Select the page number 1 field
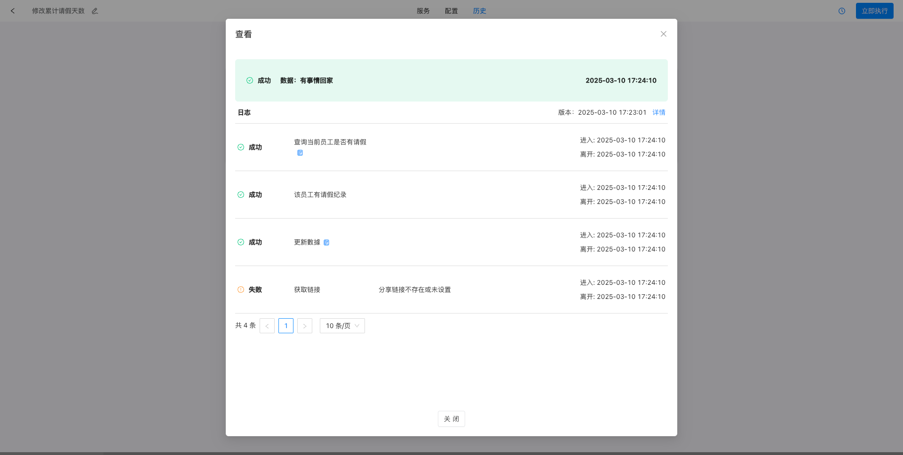903x455 pixels. click(285, 326)
